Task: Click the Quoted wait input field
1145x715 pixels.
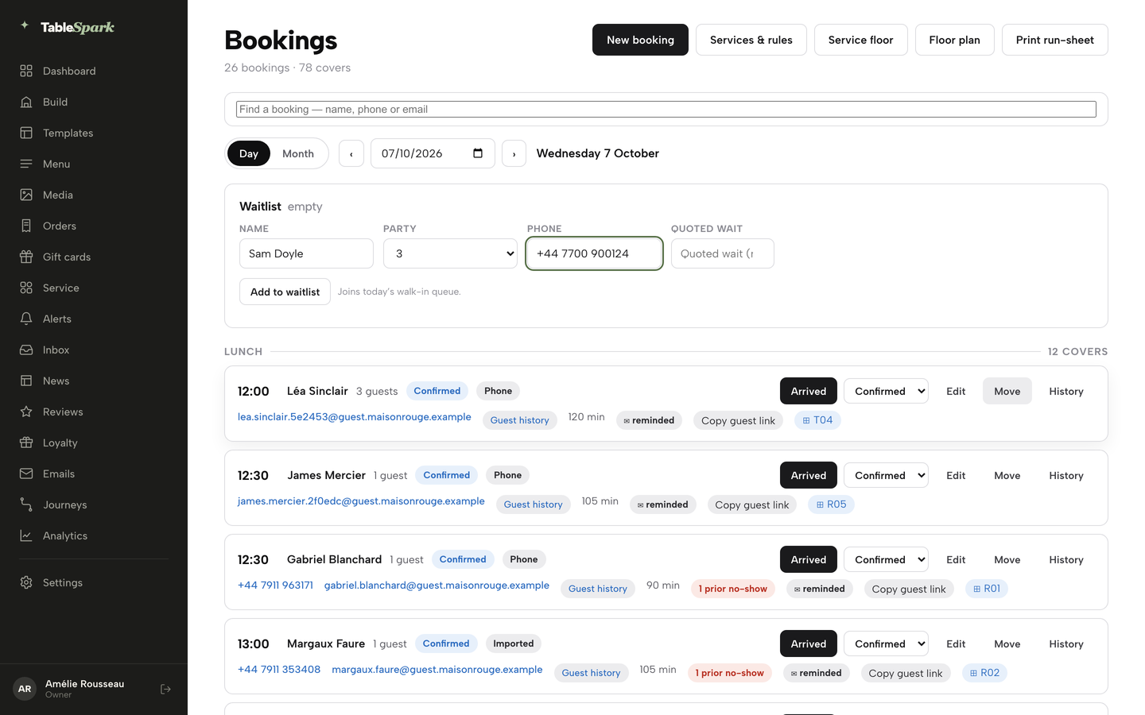Action: click(723, 253)
